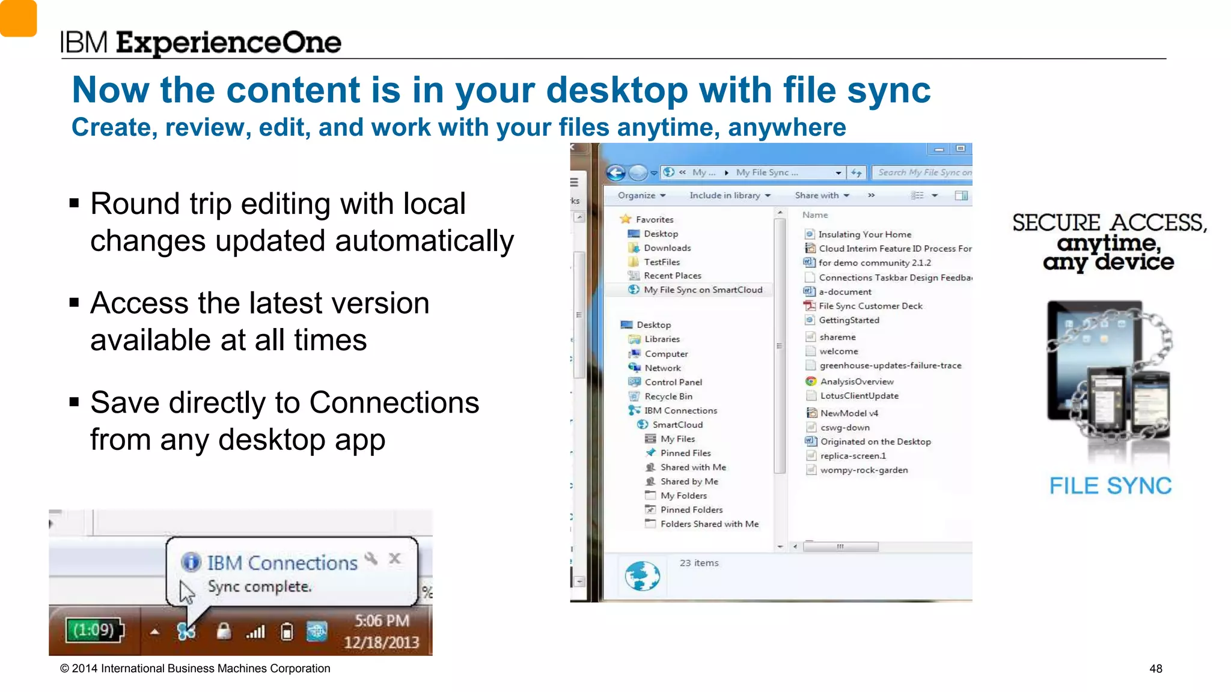Select the a-document file
The width and height of the screenshot is (1231, 692).
[x=838, y=292]
